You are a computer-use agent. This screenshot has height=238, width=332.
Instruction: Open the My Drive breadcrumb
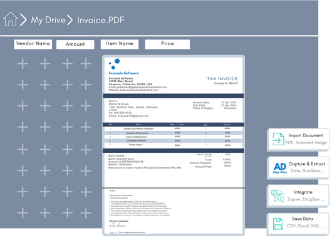(x=48, y=20)
